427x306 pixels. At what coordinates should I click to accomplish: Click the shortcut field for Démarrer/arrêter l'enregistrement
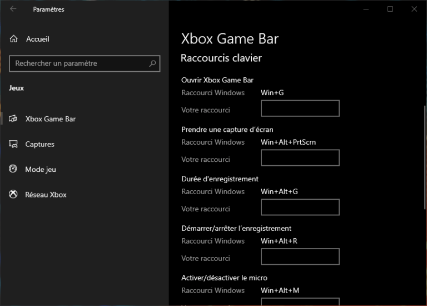click(x=300, y=256)
